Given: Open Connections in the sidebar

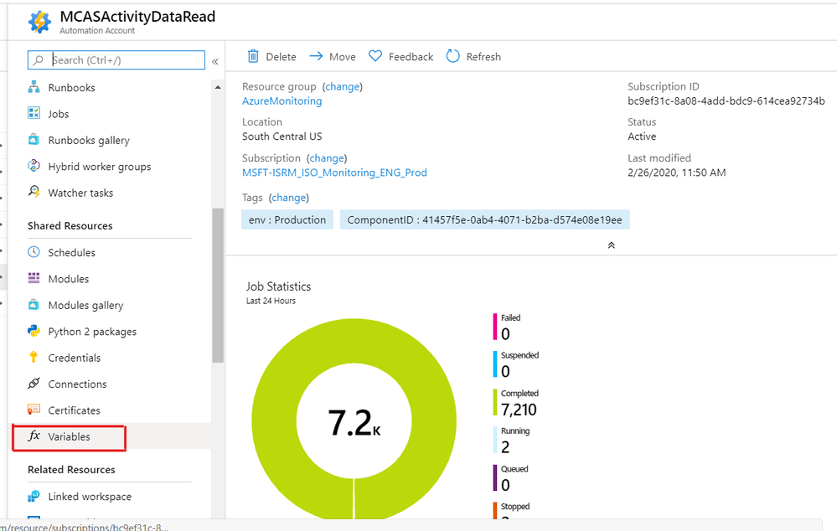Looking at the screenshot, I should 77,384.
